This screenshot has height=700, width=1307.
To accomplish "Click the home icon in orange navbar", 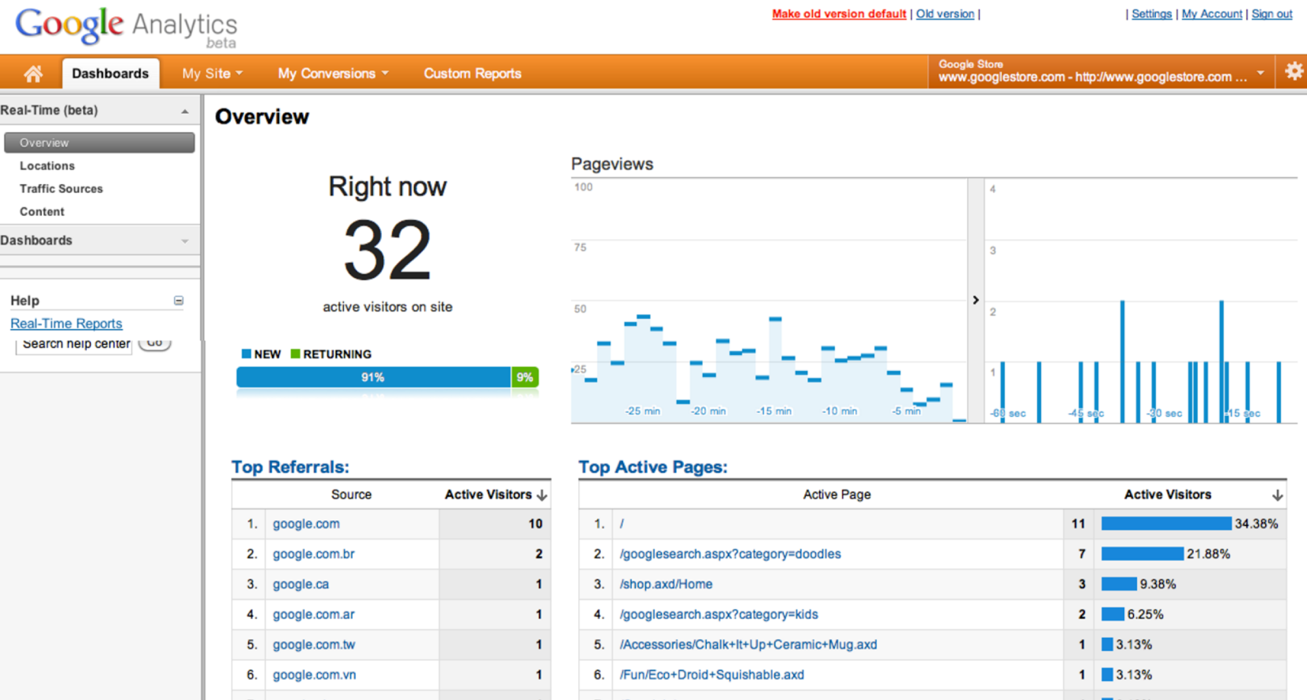I will [33, 74].
